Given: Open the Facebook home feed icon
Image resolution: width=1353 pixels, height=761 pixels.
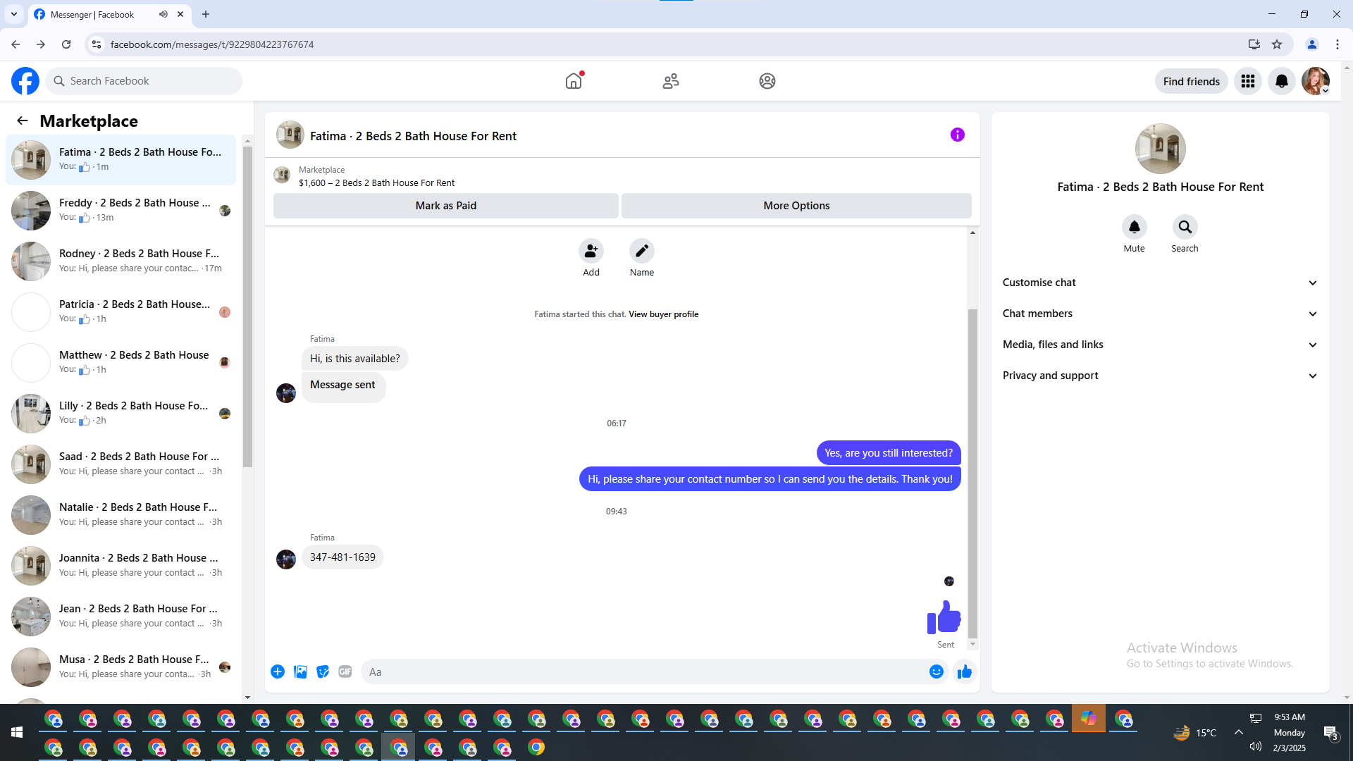Looking at the screenshot, I should (x=574, y=81).
